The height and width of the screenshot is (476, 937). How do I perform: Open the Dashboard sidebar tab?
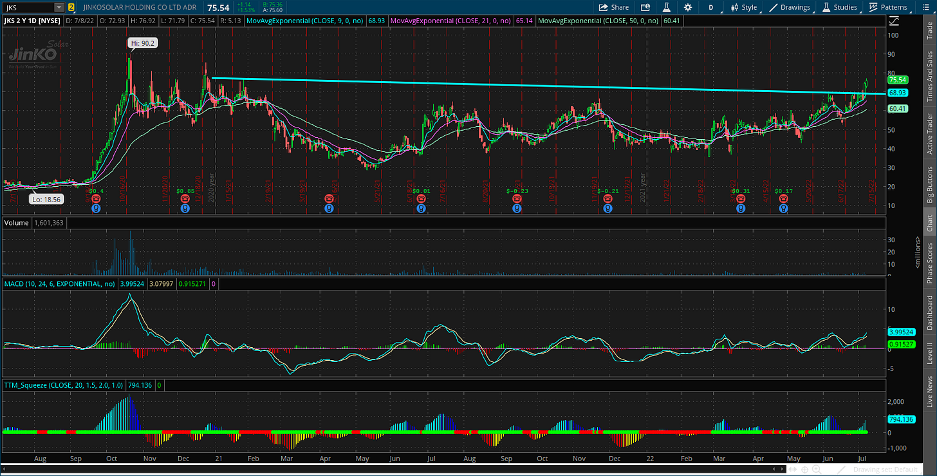(x=929, y=312)
